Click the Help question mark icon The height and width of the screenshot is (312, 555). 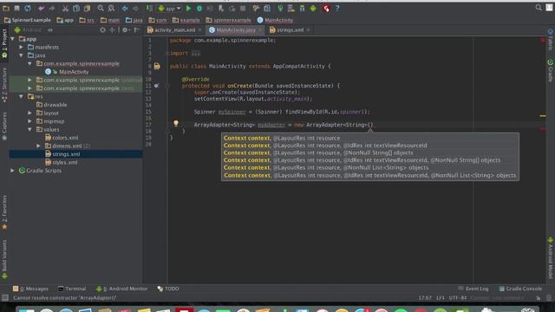(x=337, y=8)
